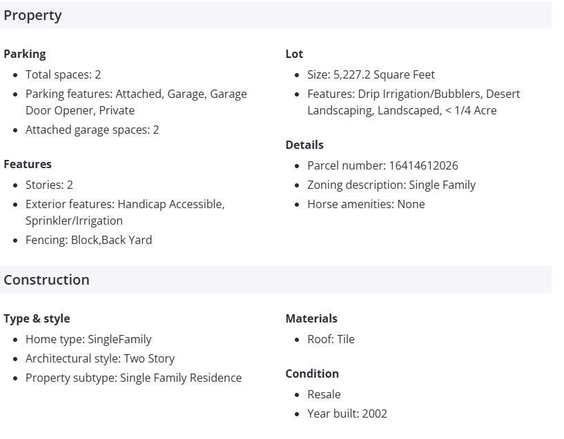Click the 'Roof: Tile' material item
Viewport: 564px width, 439px height.
[x=331, y=339]
